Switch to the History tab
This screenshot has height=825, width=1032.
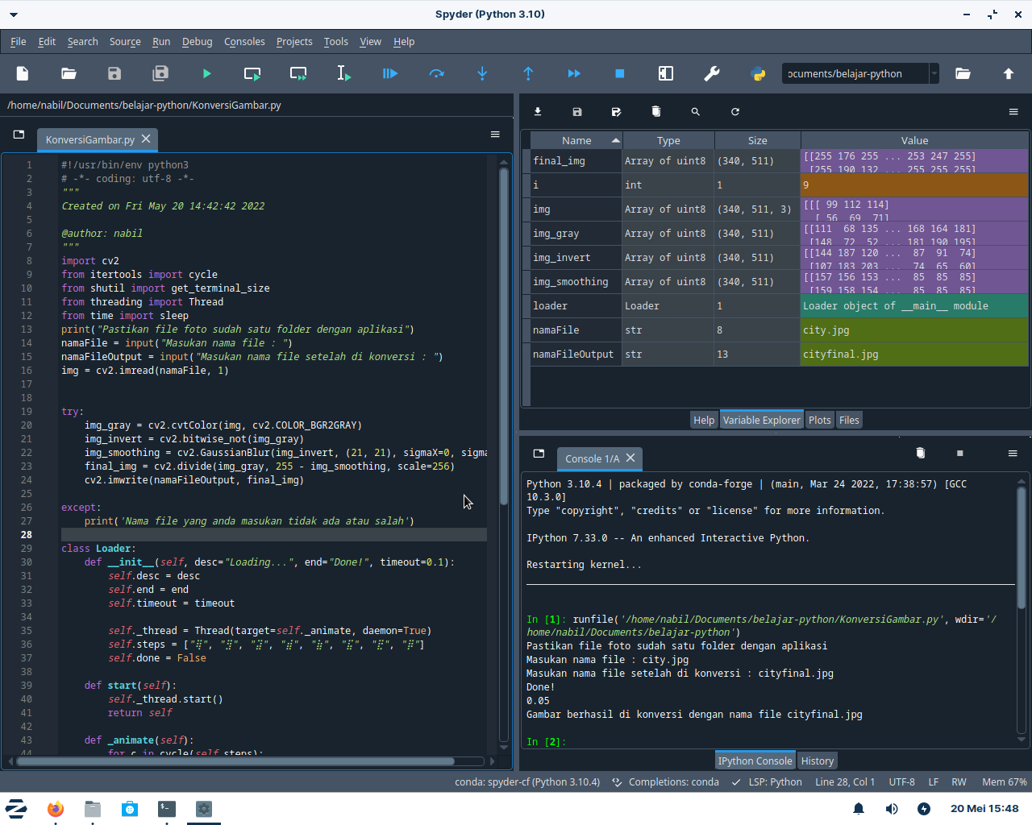tap(817, 760)
